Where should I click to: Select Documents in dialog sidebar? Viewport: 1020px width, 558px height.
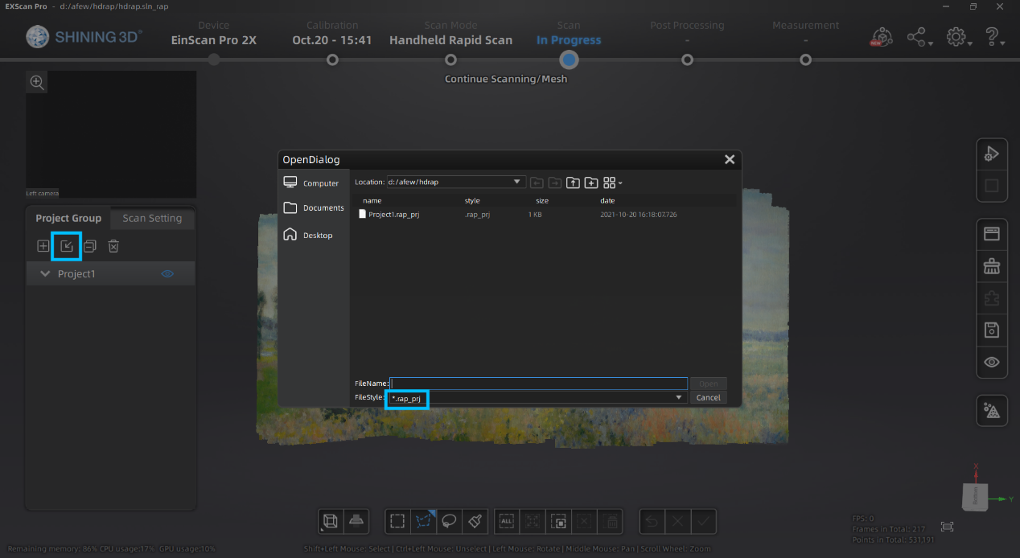(313, 207)
